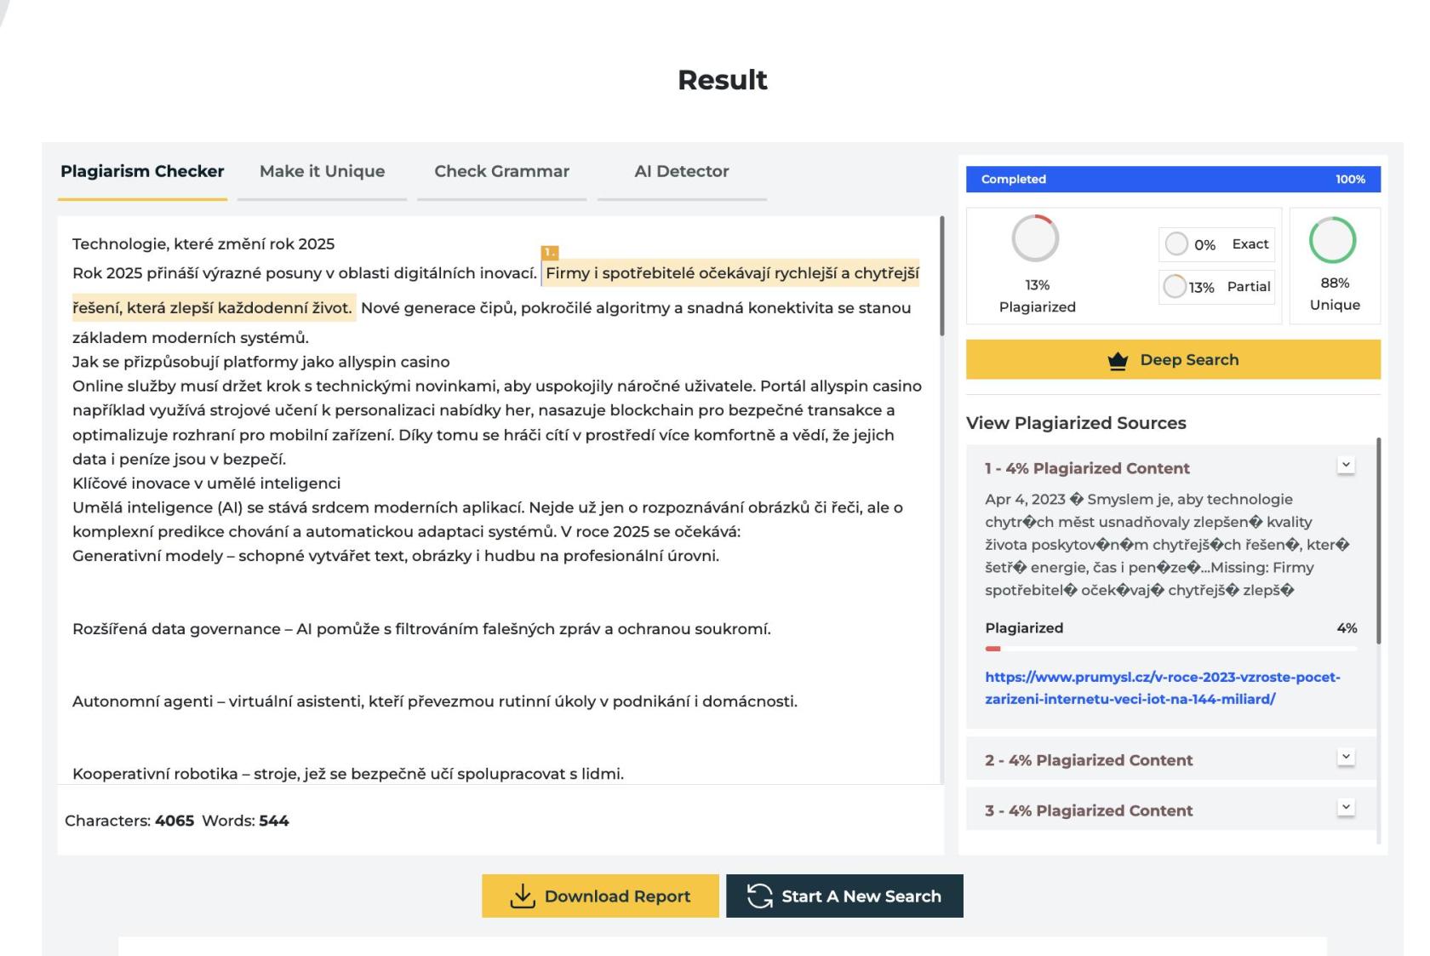The height and width of the screenshot is (956, 1430).
Task: Click the 'View Plagiarized Sources' heading
Action: (1076, 423)
